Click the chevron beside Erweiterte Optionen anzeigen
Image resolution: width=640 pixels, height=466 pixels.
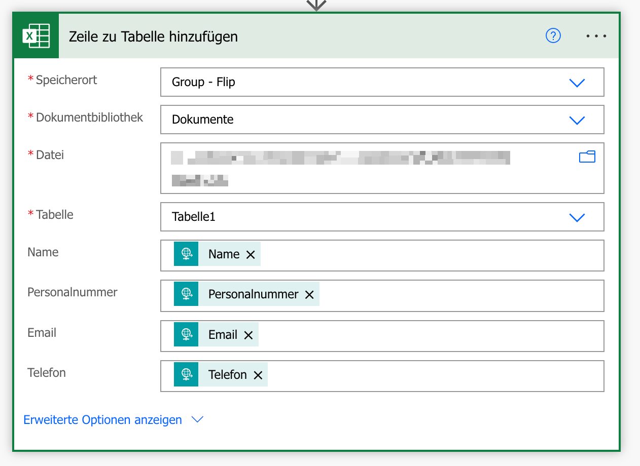[197, 420]
